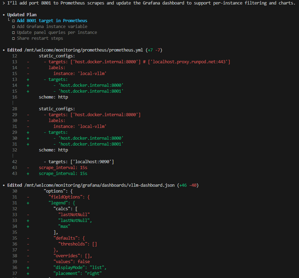Click 'Add Grafana instance variable' plan item
This screenshot has width=299, height=278.
coord(52,27)
